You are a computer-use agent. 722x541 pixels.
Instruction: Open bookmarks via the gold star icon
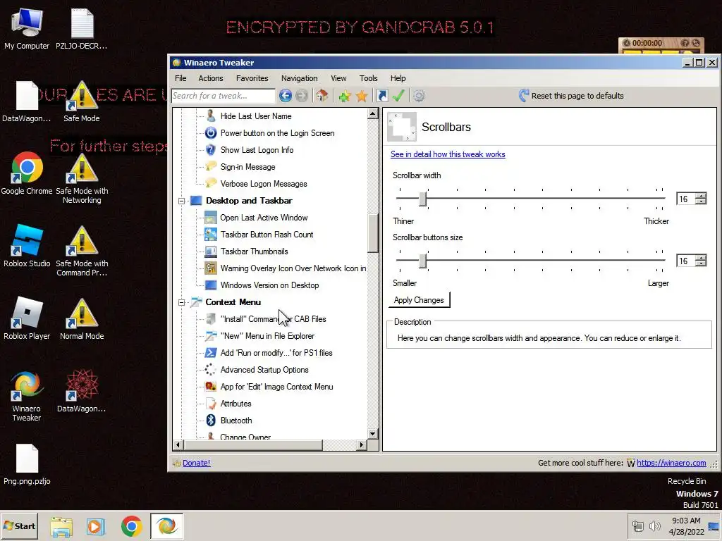pyautogui.click(x=362, y=96)
